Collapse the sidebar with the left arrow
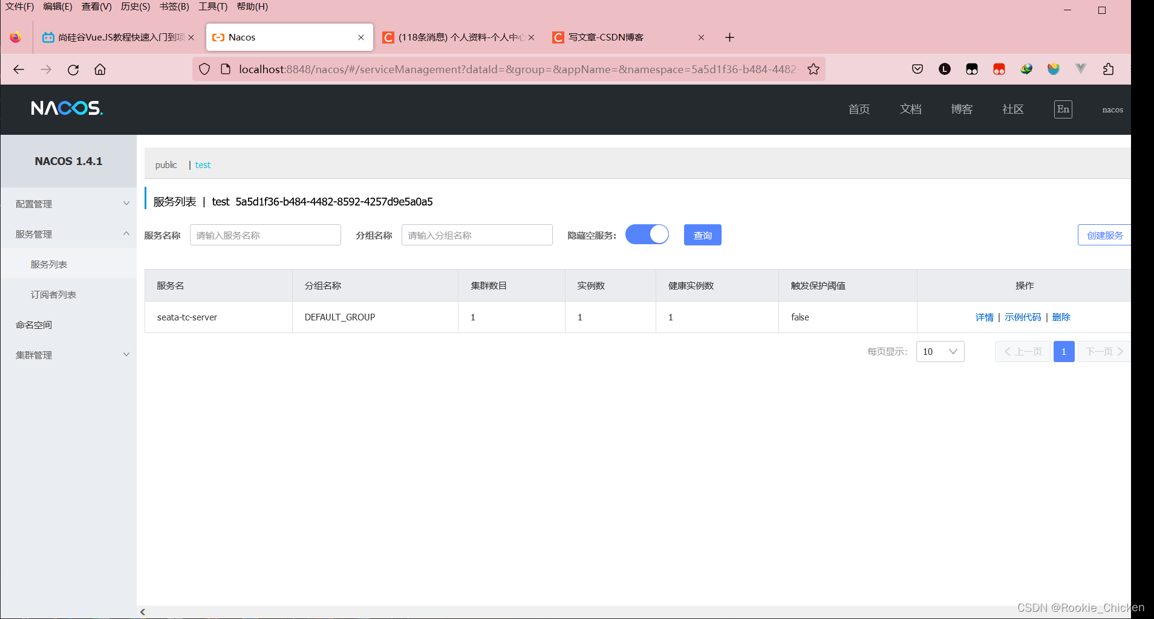1154x619 pixels. (x=143, y=612)
